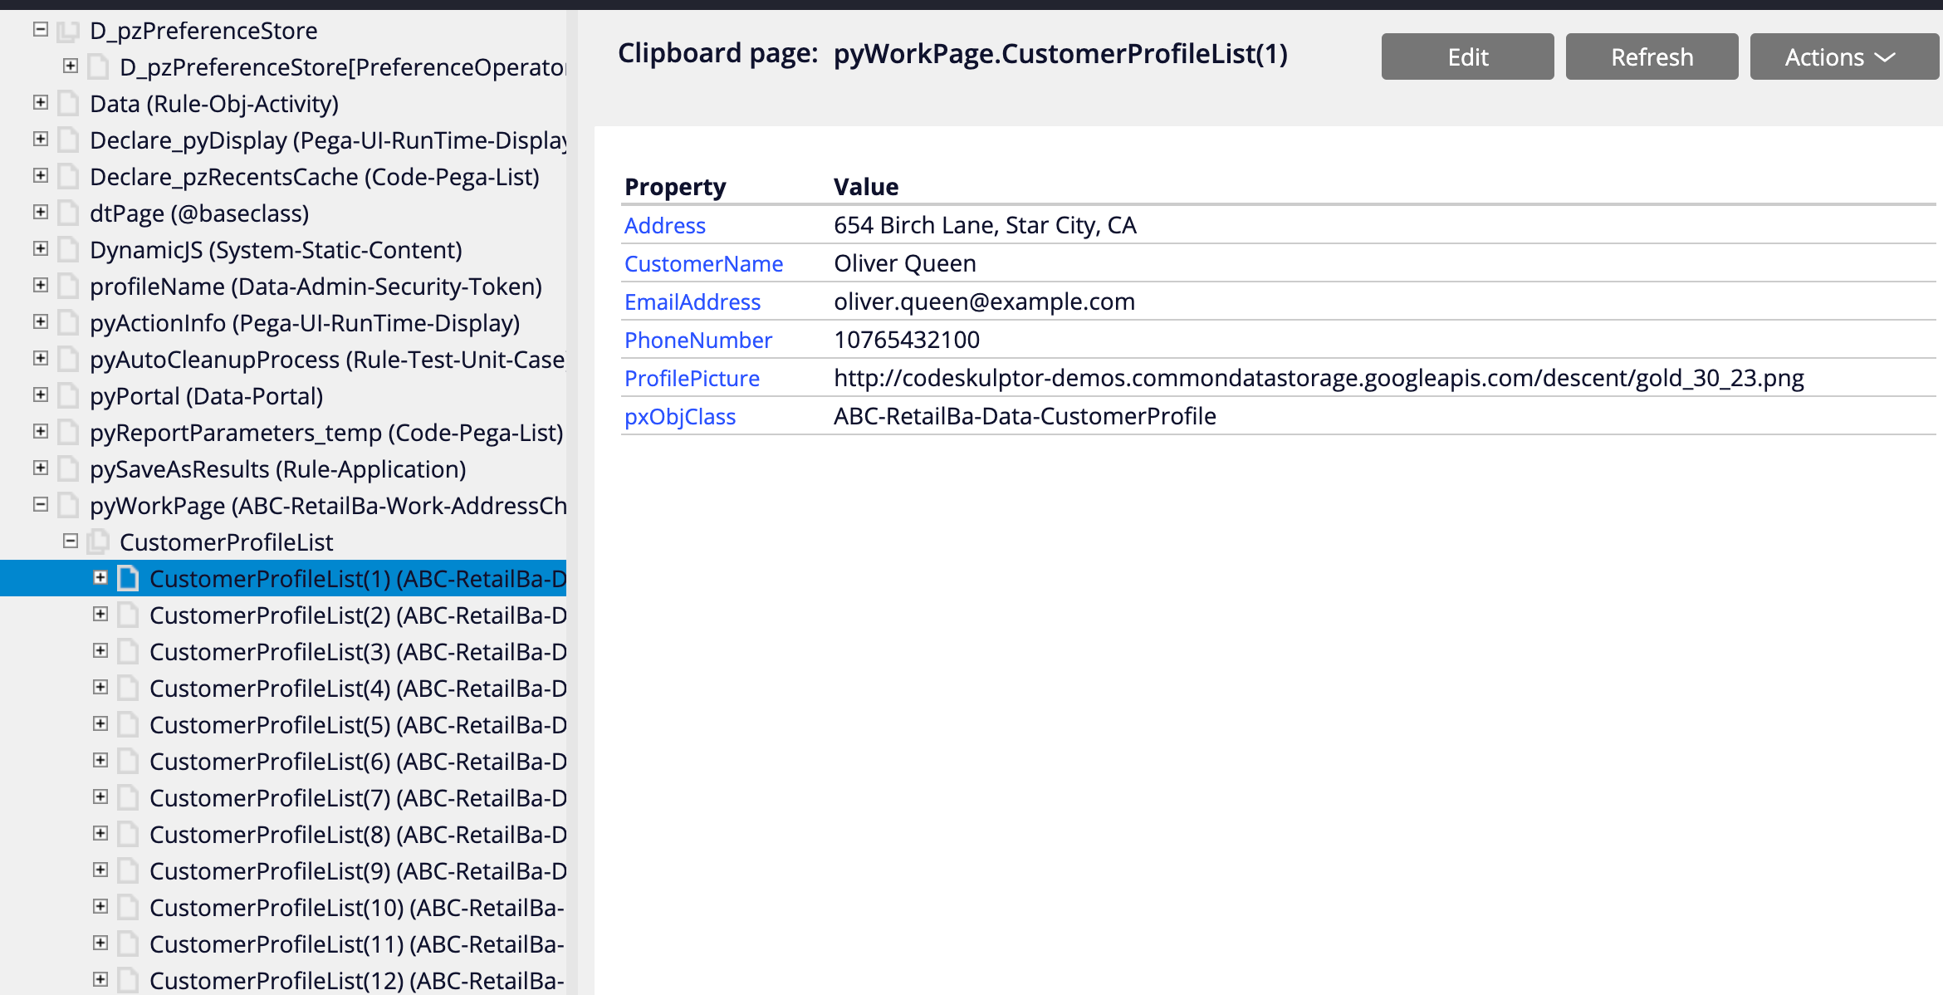
Task: Click the page icon beside D_pzPreferenceStore
Action: click(x=68, y=31)
